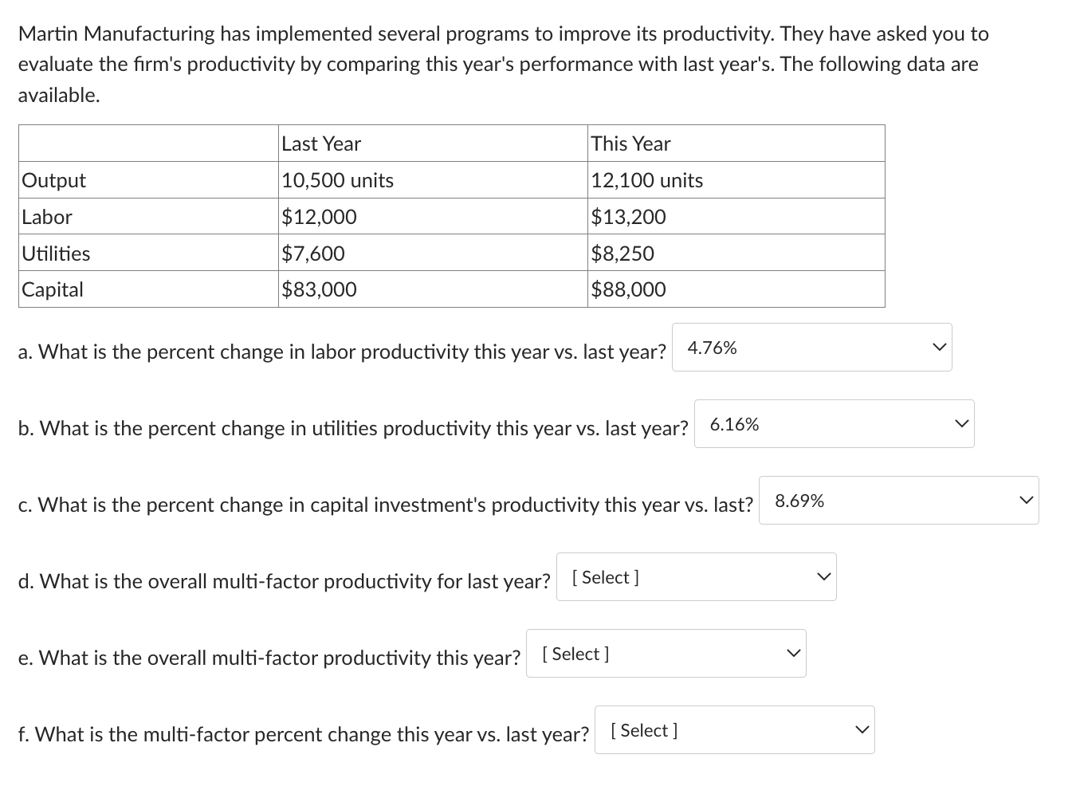Click the chevron arrow on question d dropdown
Viewport: 1080px width, 794px height.
coord(824,577)
